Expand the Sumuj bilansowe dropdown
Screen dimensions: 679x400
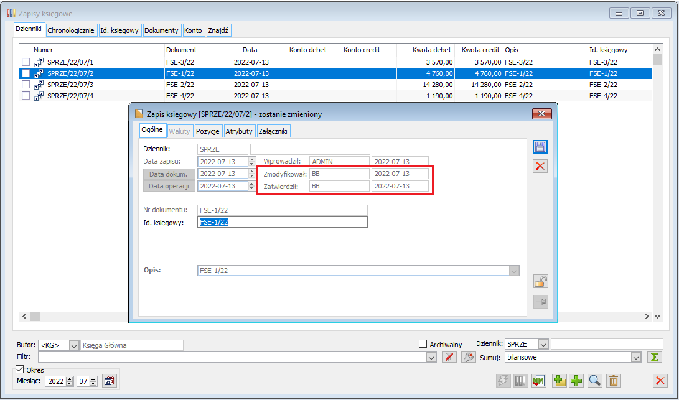636,358
